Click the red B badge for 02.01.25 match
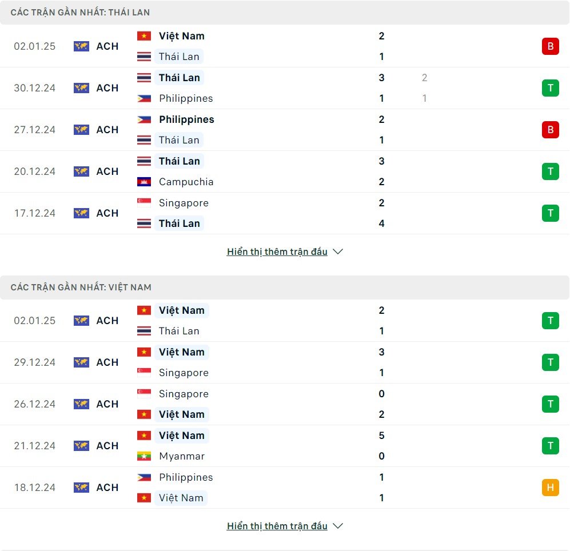The image size is (570, 551). pyautogui.click(x=550, y=46)
